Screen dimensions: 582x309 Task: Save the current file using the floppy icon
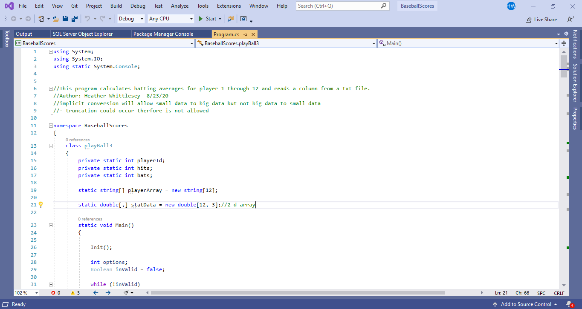point(65,19)
